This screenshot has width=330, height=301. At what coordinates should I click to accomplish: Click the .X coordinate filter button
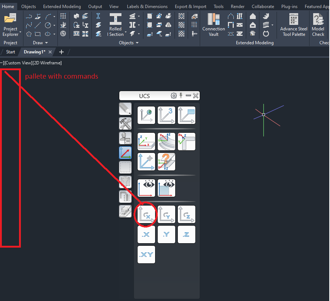point(146,234)
